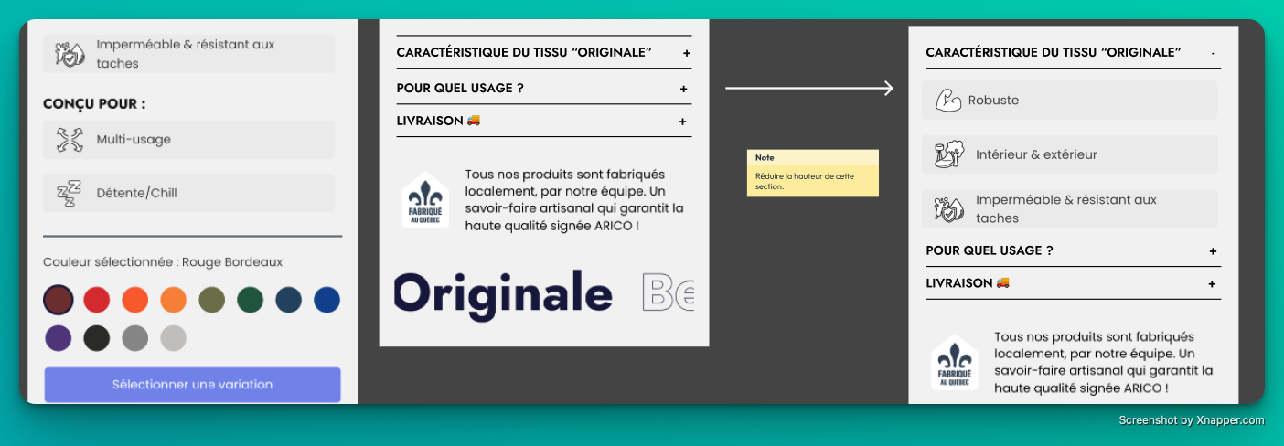Screen dimensions: 1284x446
Task: Click the shield icon in the expanded Caractéristique list
Action: coord(949,209)
